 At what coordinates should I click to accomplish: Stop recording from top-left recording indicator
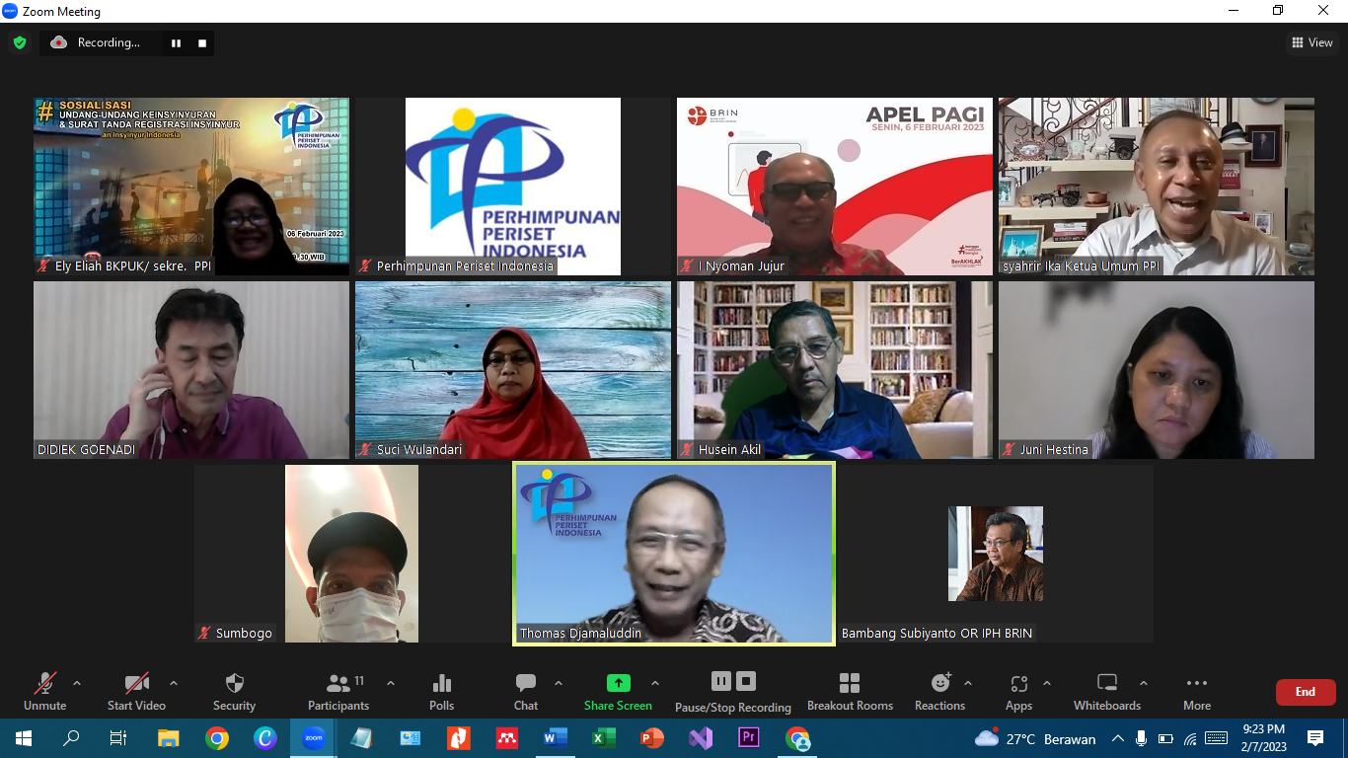pos(202,42)
